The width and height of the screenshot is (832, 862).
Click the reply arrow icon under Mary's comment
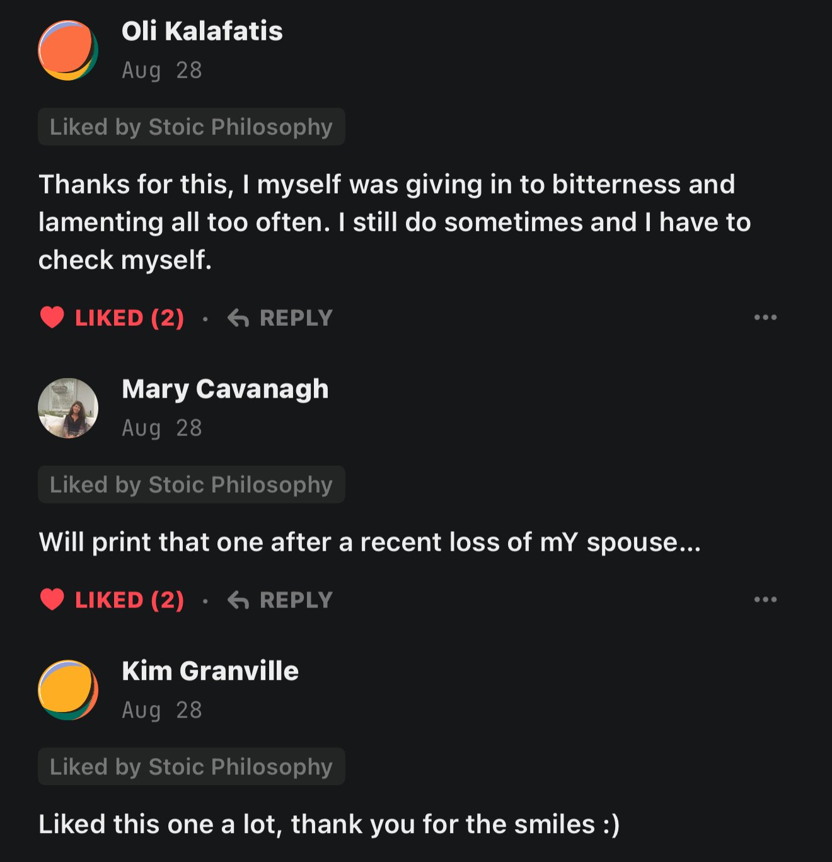click(238, 600)
